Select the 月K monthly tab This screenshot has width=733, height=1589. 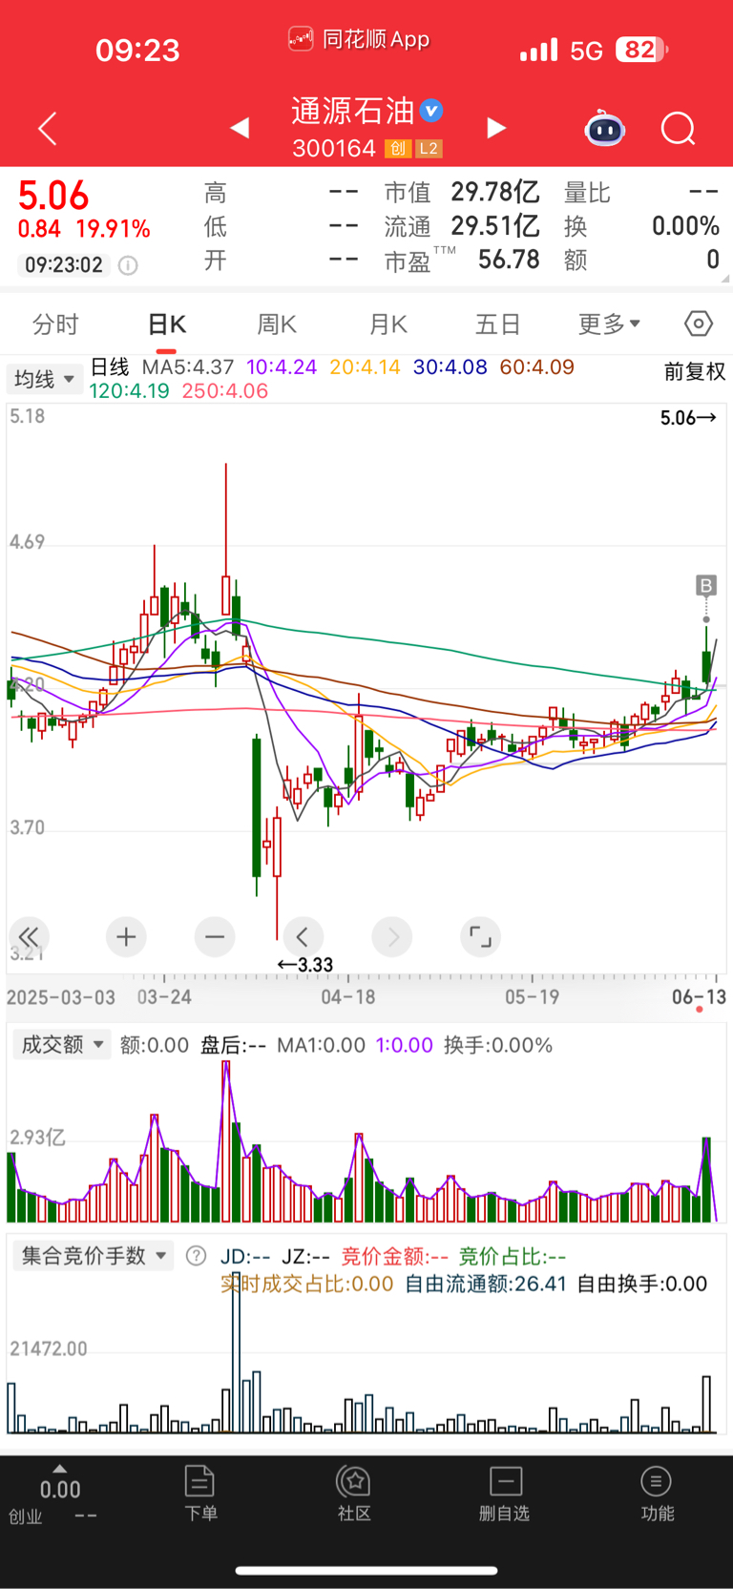(x=388, y=324)
